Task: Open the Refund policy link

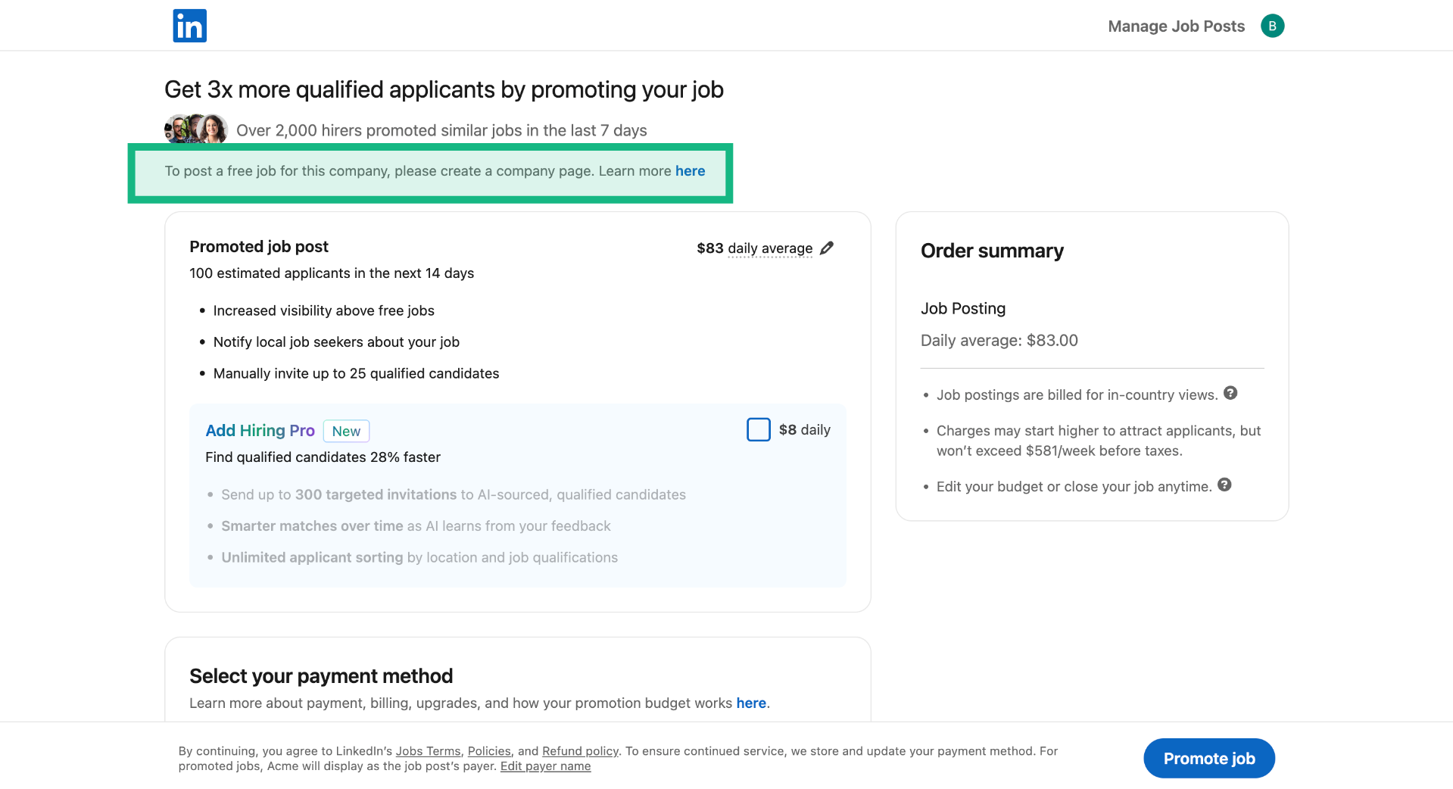Action: [x=580, y=751]
